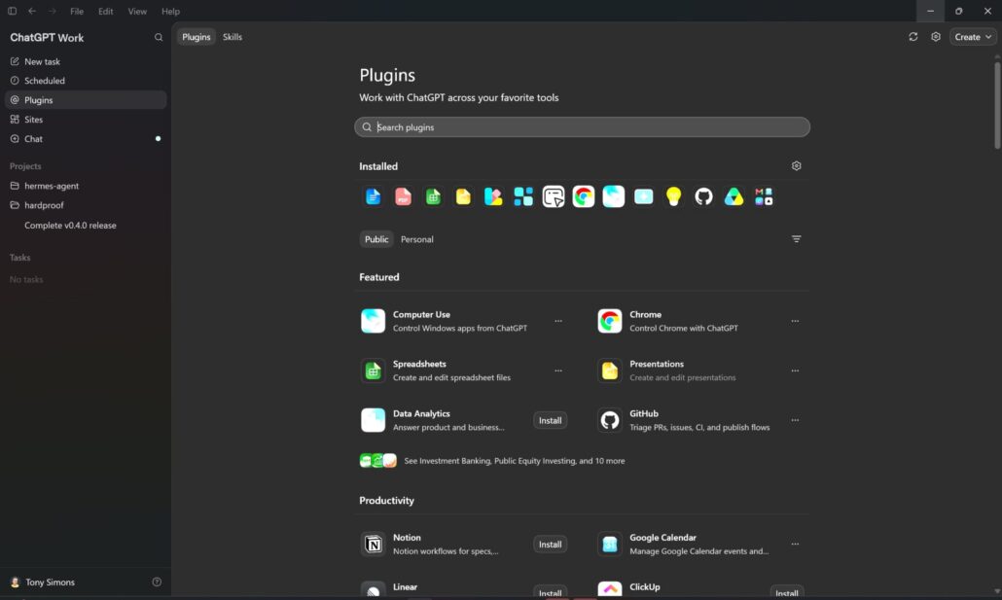
Task: Open the green Spreadsheets icon in Installed row
Action: click(x=433, y=196)
